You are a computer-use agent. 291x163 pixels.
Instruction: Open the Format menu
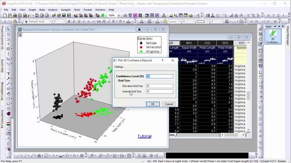coord(88,10)
